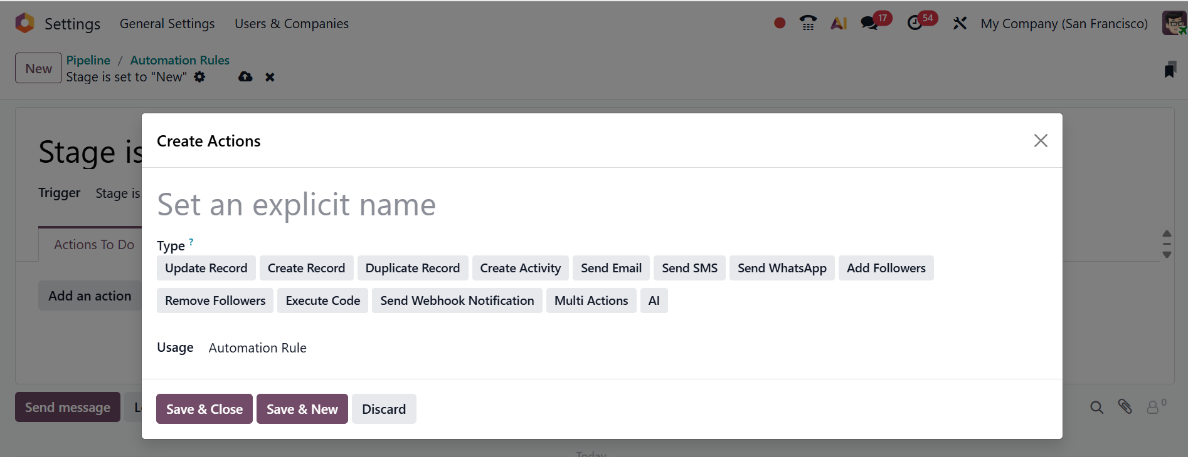
Task: Open the VoIP phone dialer icon
Action: click(808, 23)
